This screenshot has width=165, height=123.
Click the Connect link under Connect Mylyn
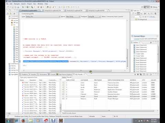click(136, 39)
